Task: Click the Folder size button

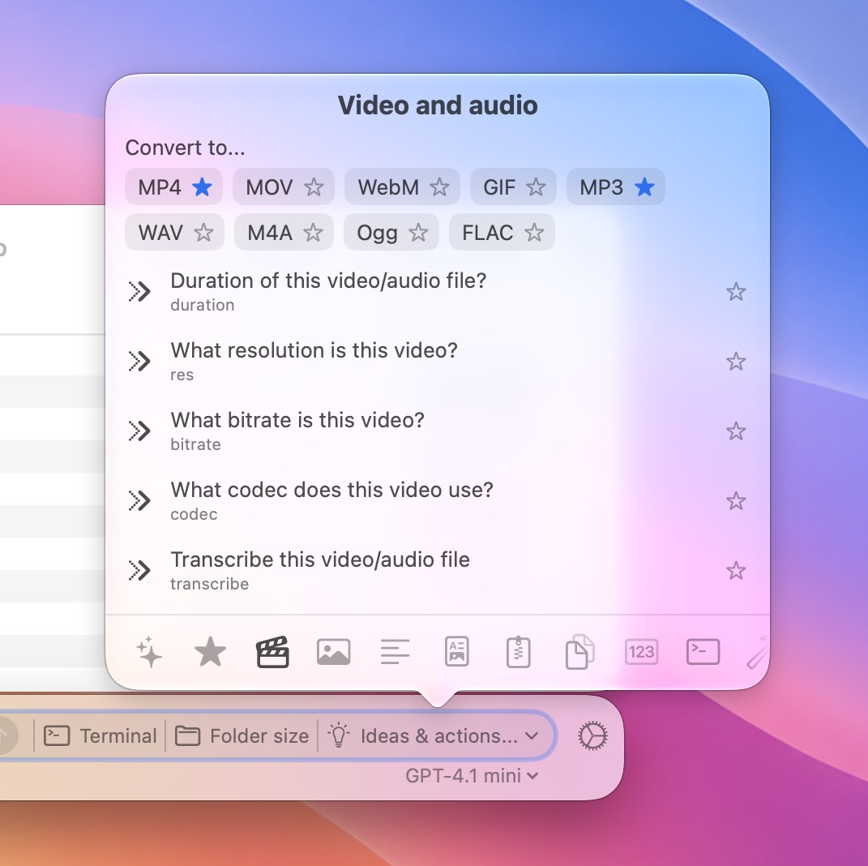Action: click(242, 736)
